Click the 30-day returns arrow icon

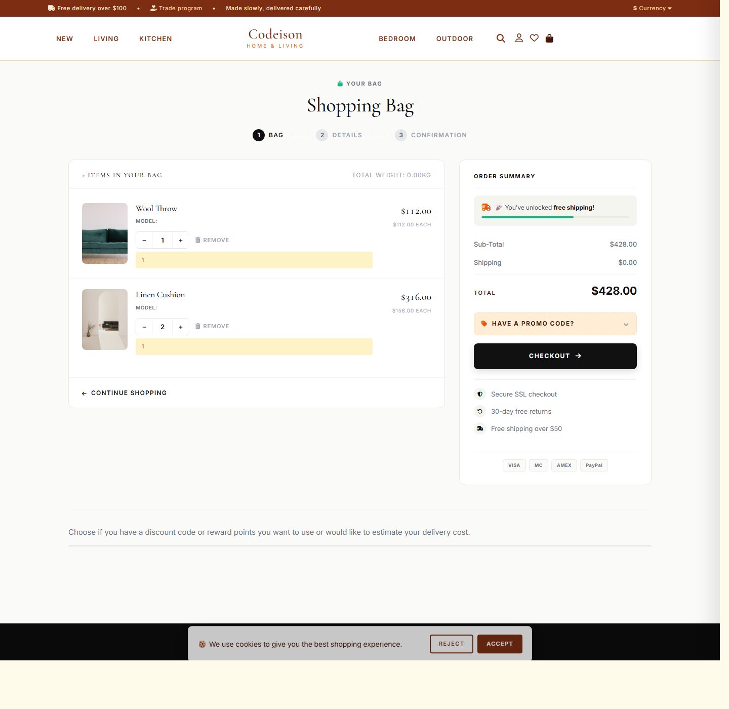480,411
